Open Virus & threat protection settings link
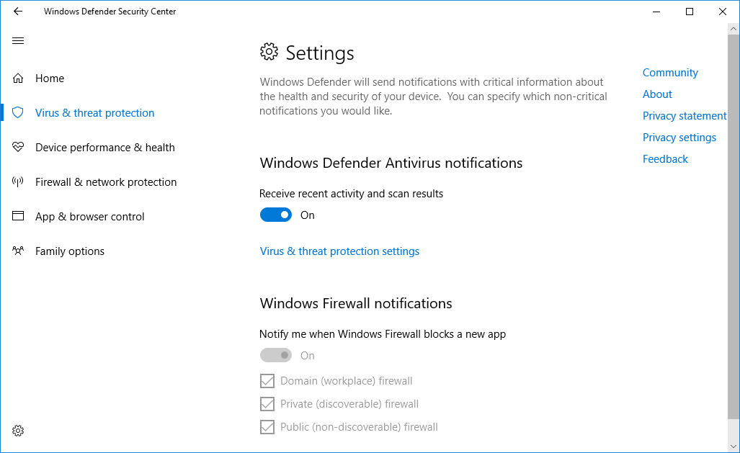This screenshot has height=453, width=740. [x=339, y=251]
